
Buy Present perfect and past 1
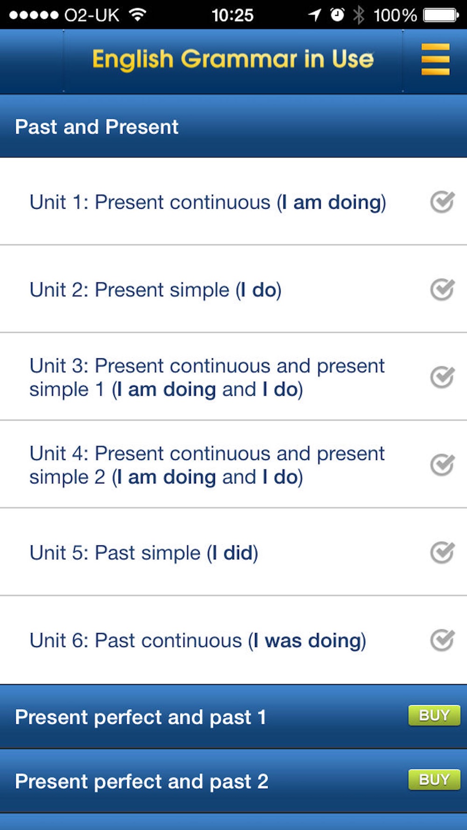pyautogui.click(x=434, y=715)
